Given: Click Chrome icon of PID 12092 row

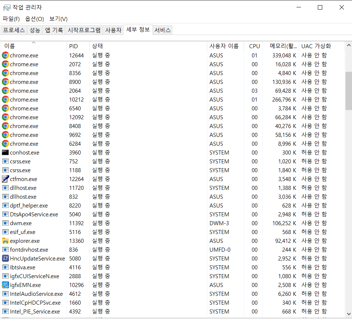Looking at the screenshot, I should pyautogui.click(x=6, y=117).
